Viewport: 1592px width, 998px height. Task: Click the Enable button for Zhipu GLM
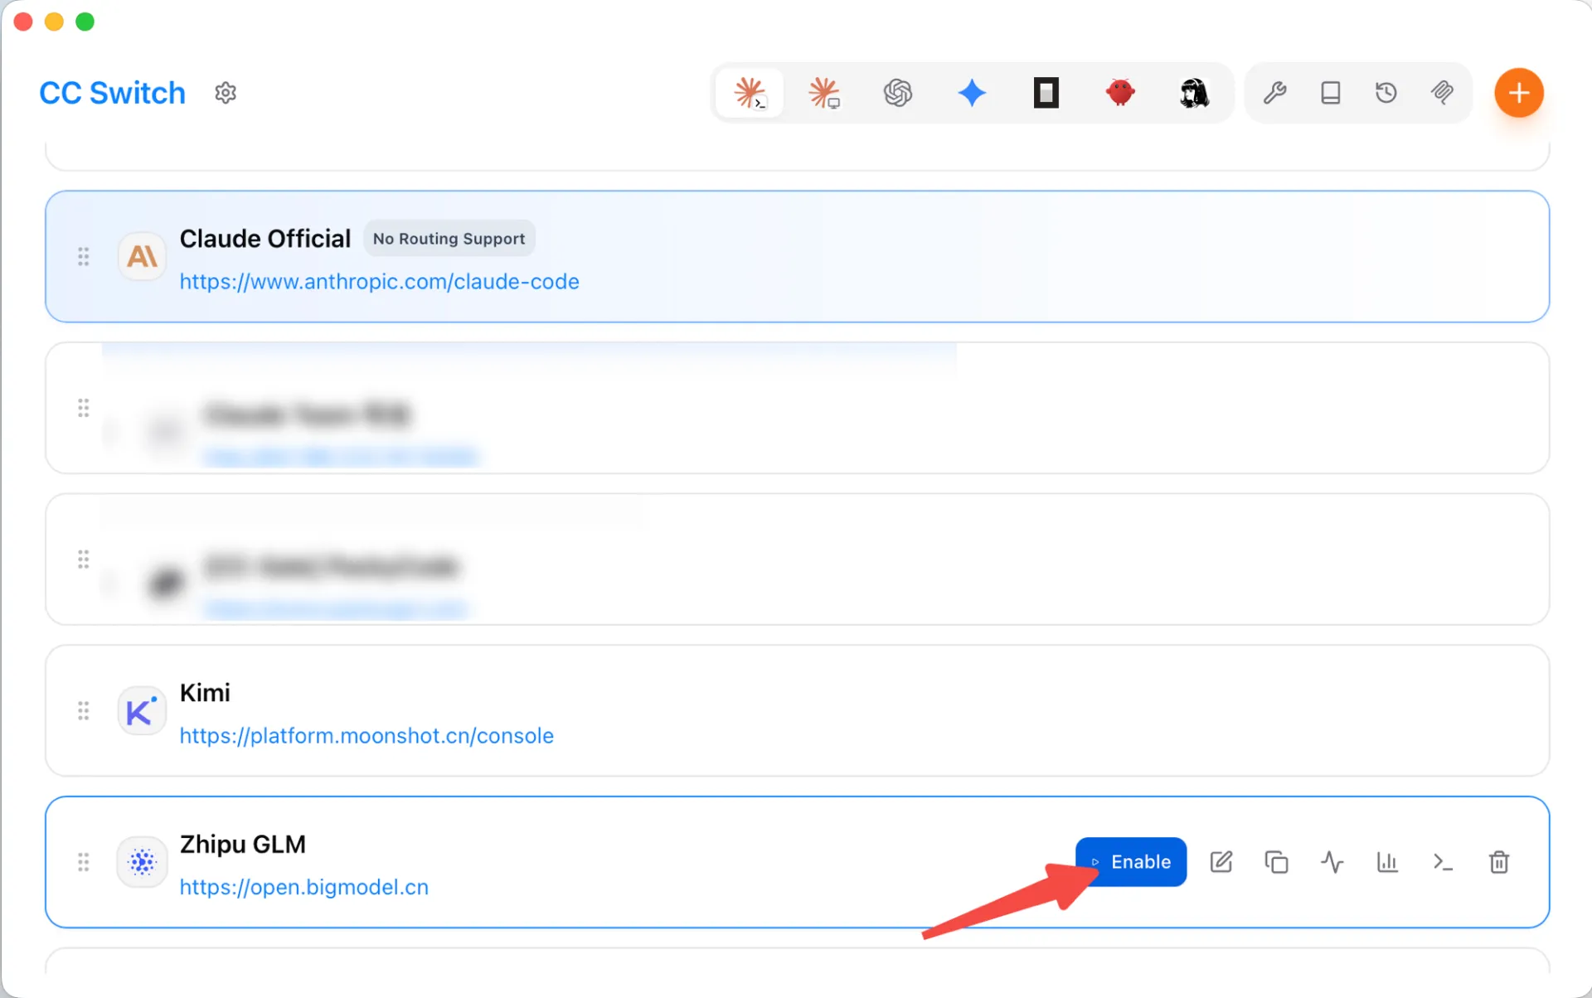coord(1131,862)
